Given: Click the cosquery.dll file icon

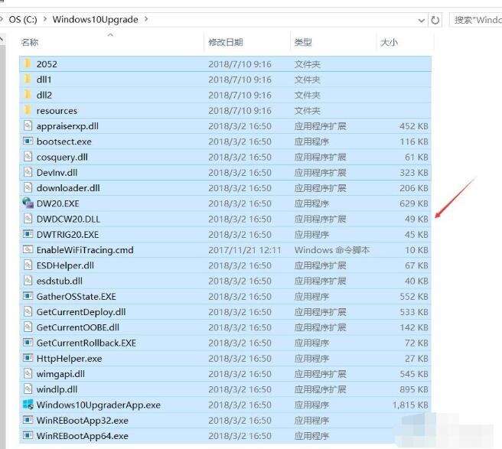Looking at the screenshot, I should tap(28, 157).
